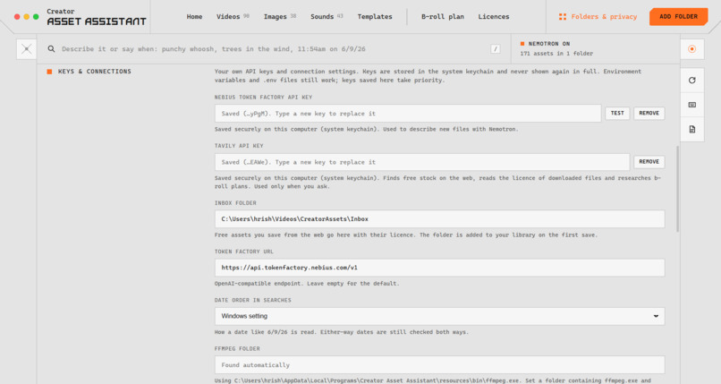
Task: Focus the Tavily API key field
Action: (x=422, y=162)
